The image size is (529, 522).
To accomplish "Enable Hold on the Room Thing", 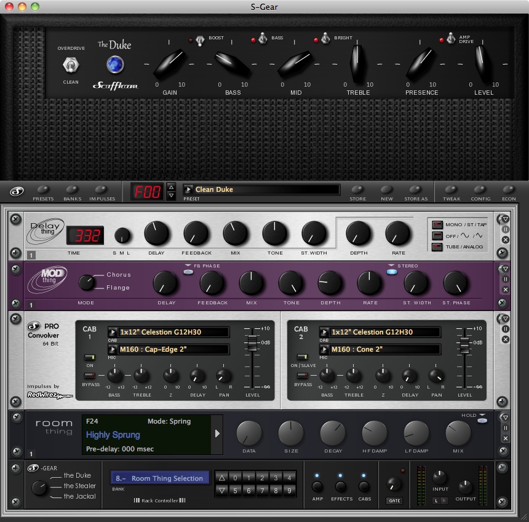I will (x=482, y=421).
